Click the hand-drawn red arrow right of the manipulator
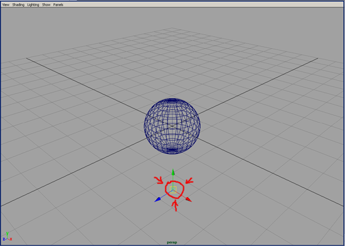345x246 pixels. 189,180
